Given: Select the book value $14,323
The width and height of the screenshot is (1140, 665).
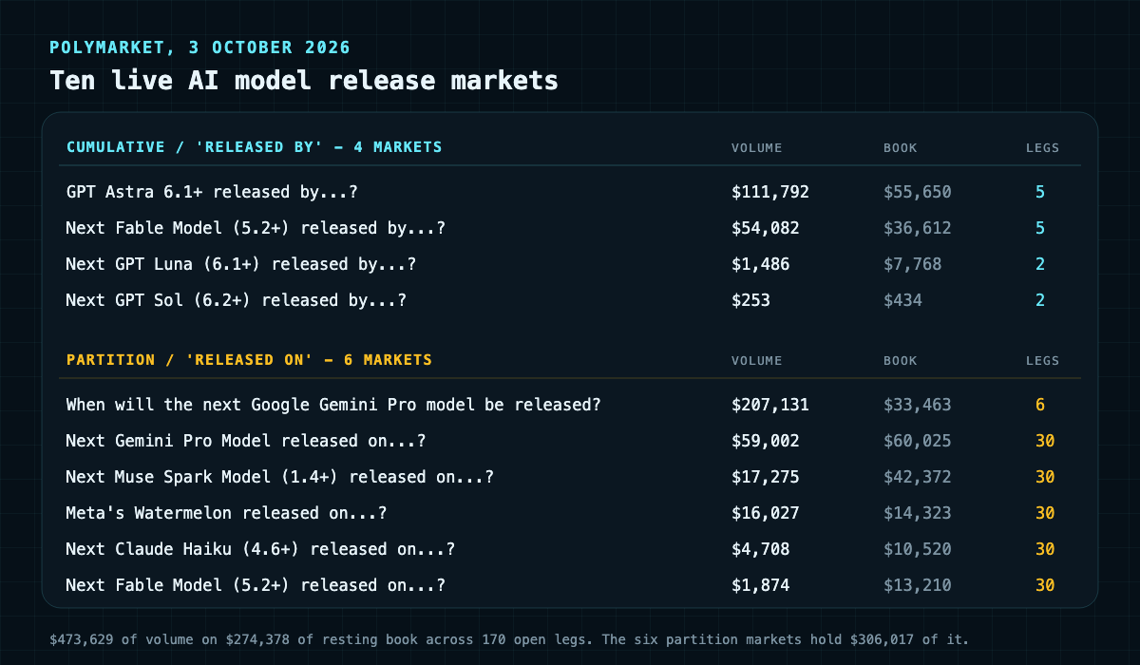Looking at the screenshot, I should (918, 513).
